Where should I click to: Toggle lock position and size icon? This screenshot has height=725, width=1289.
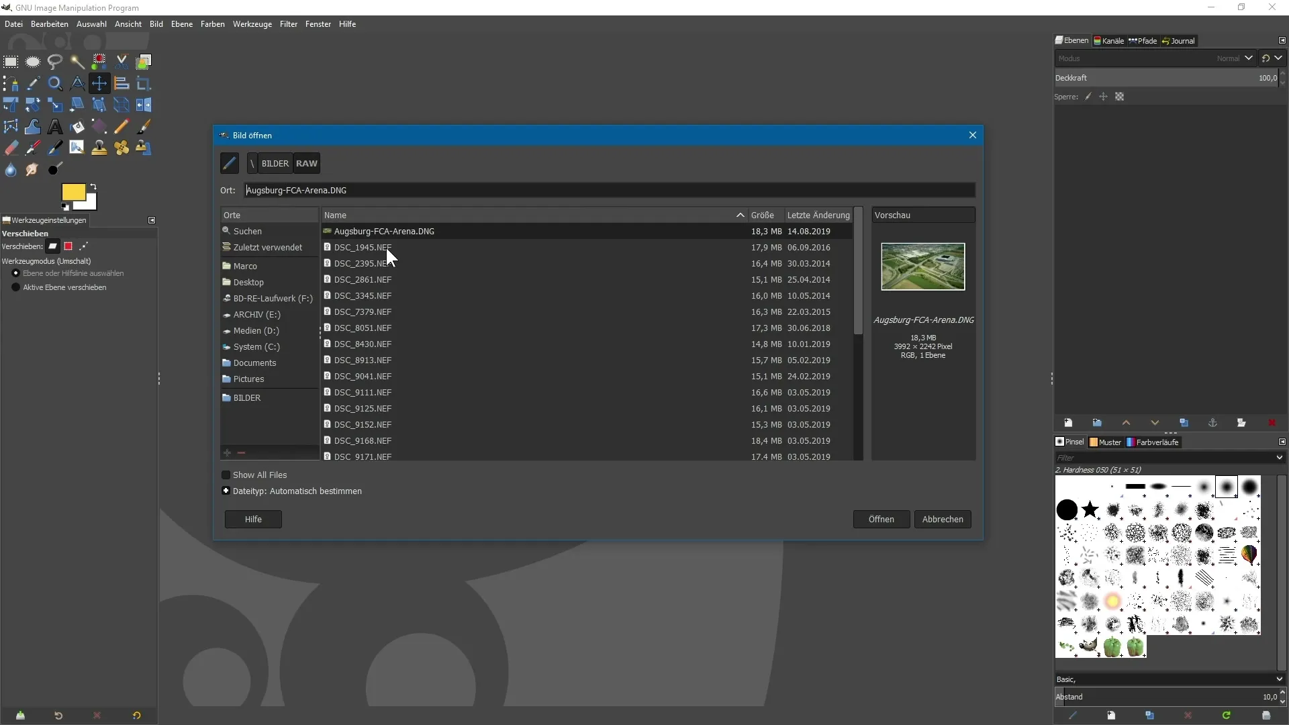point(1103,97)
